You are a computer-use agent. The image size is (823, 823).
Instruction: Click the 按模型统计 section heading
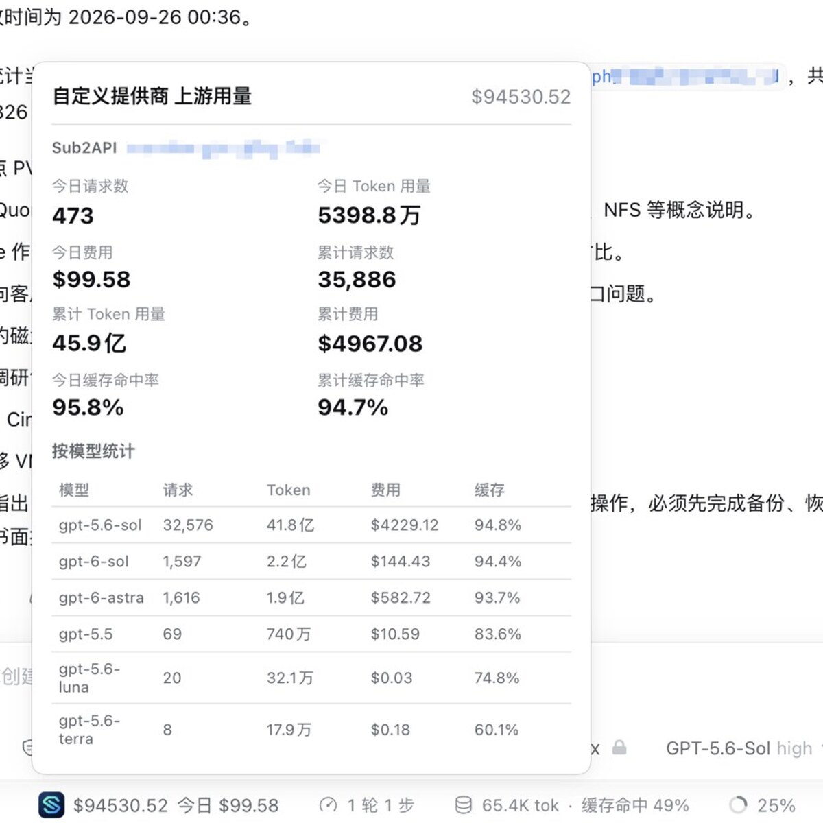(93, 451)
